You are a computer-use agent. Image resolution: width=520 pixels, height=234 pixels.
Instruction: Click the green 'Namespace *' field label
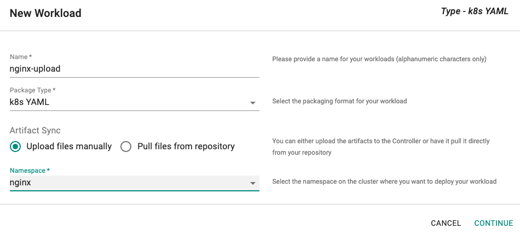click(30, 171)
